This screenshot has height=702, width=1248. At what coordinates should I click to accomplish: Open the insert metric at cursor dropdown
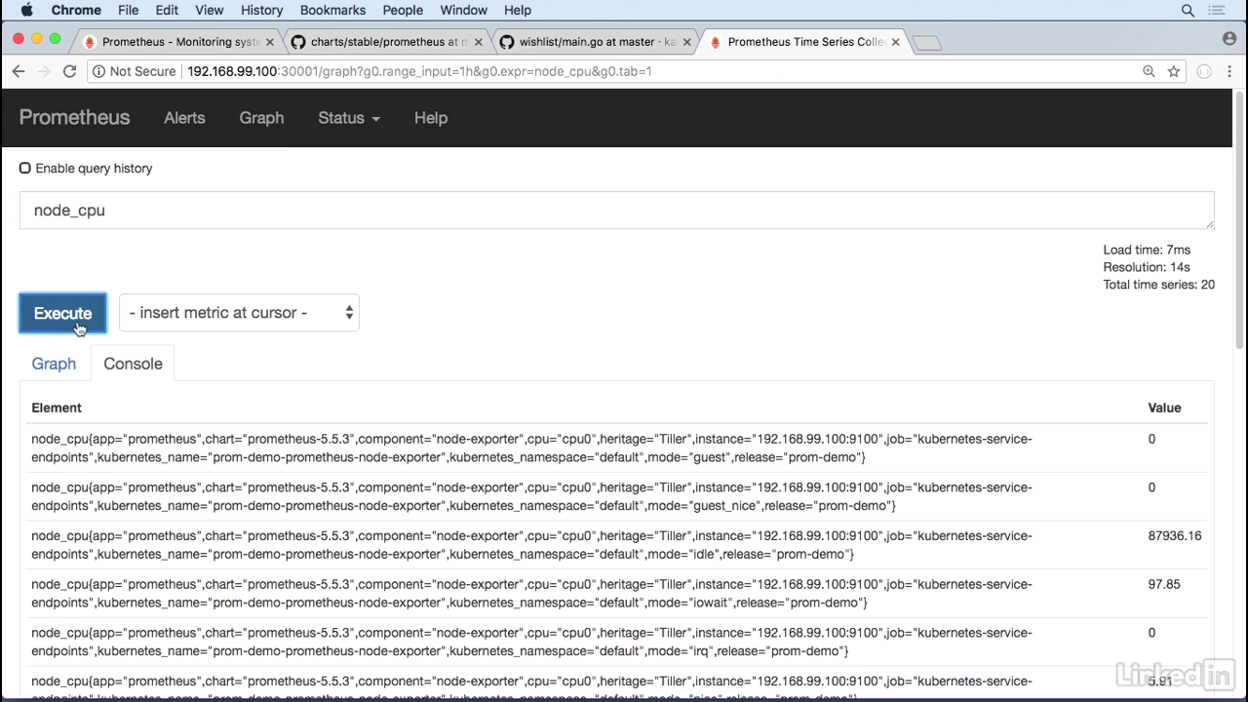[239, 313]
